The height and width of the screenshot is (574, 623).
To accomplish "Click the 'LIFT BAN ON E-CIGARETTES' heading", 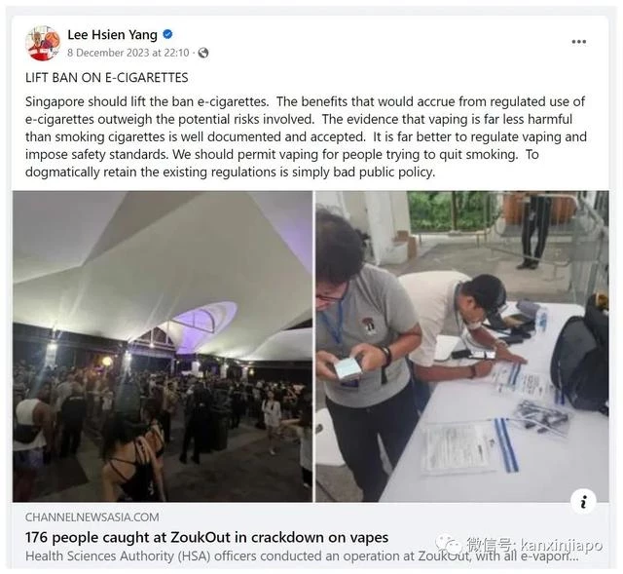I will coord(107,78).
